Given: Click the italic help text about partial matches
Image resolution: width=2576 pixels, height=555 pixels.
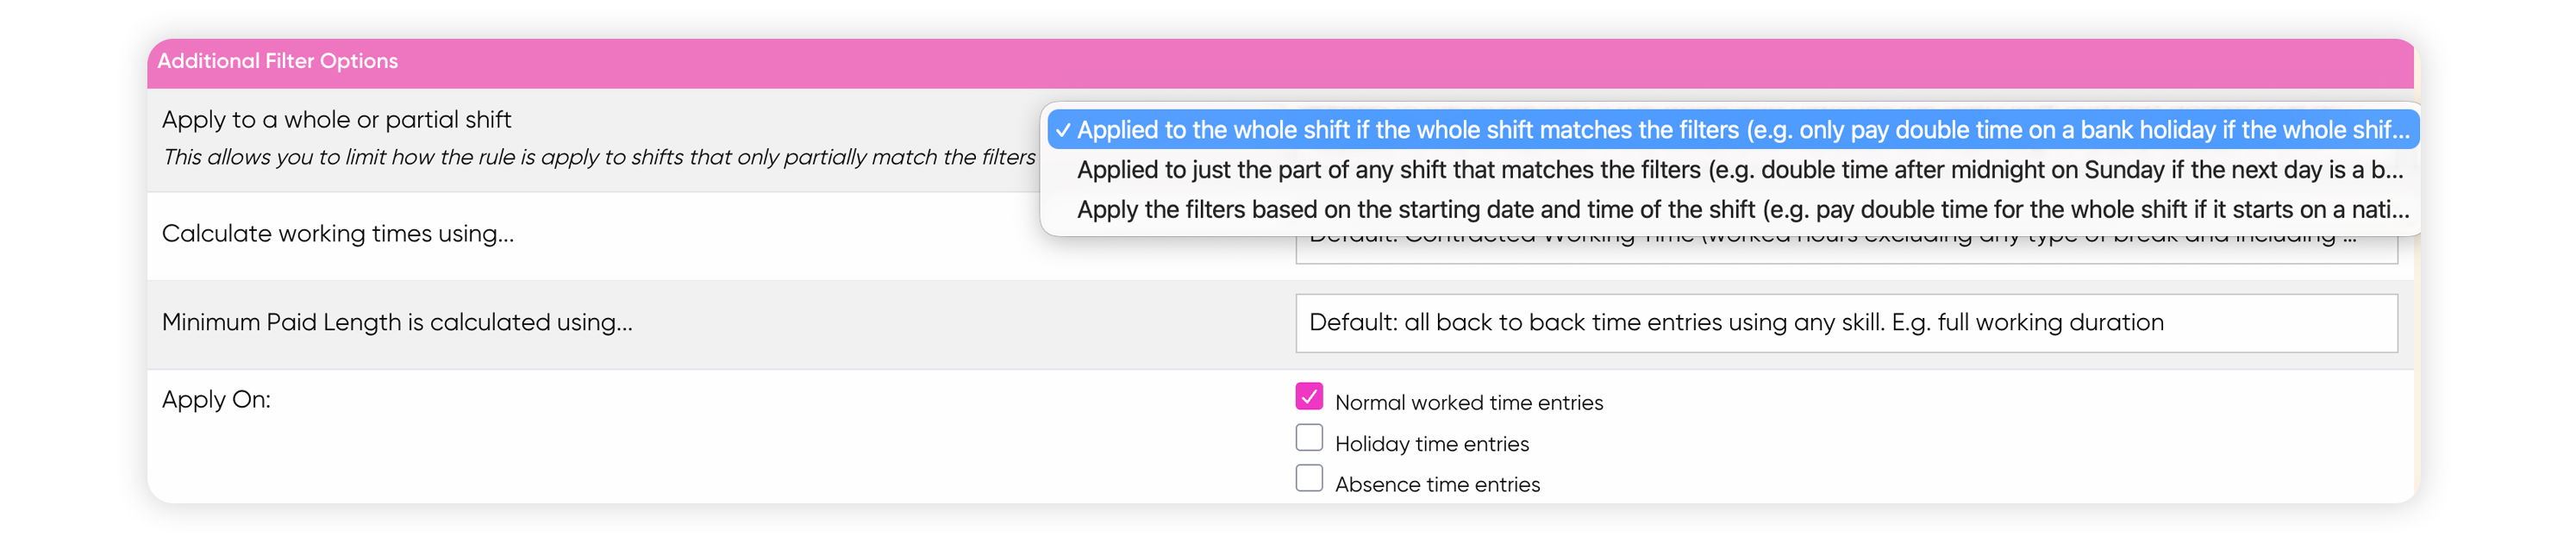Looking at the screenshot, I should 598,158.
